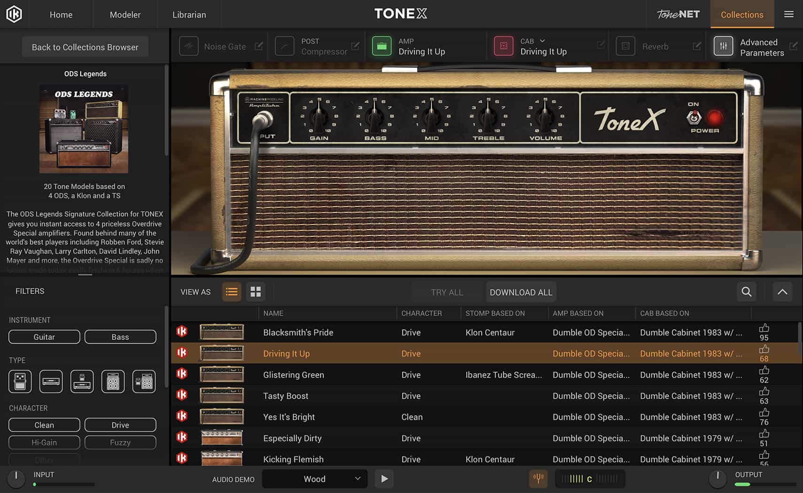Open Advanced Parameters edit icon
The image size is (803, 493).
(794, 46)
